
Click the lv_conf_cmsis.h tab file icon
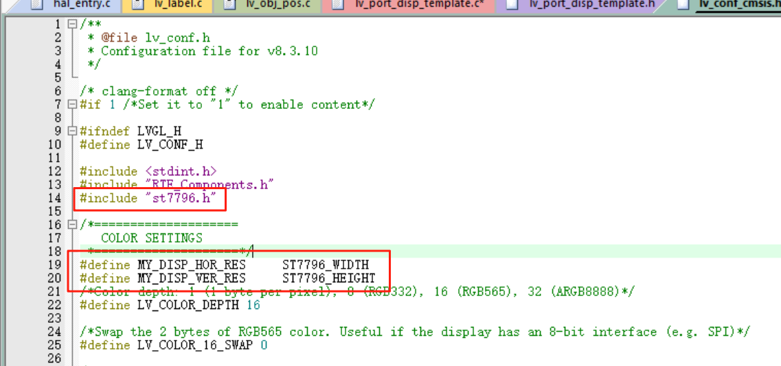(683, 5)
